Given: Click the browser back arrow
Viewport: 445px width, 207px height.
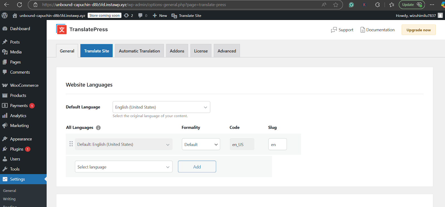Looking at the screenshot, I should coord(7,5).
